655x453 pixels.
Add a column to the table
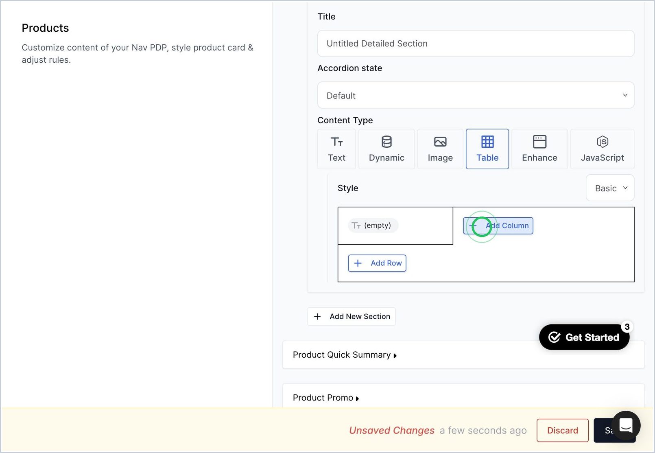pyautogui.click(x=498, y=226)
